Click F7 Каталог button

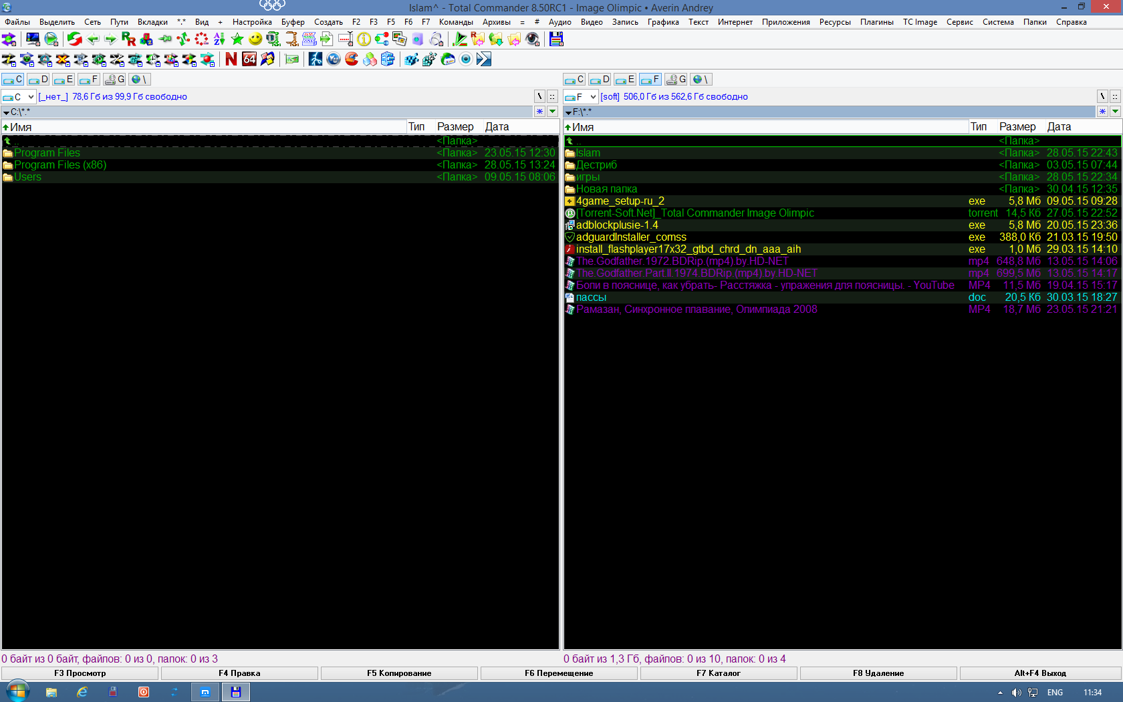pos(719,673)
